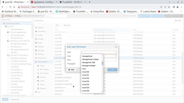The height and width of the screenshot is (103, 184).
Task: Open МойОфис bookmark
Action: (x=63, y=11)
